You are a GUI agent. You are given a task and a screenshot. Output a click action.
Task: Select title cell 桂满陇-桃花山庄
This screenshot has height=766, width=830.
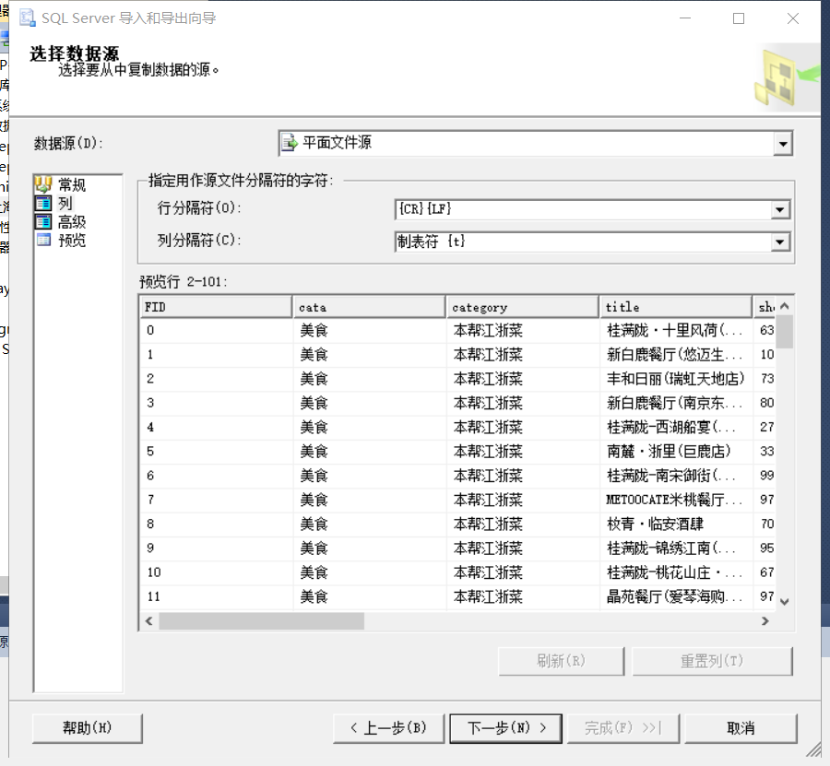pos(676,572)
